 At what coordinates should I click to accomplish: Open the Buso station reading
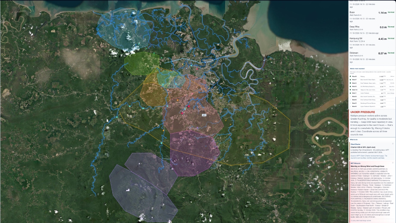[x=372, y=17]
